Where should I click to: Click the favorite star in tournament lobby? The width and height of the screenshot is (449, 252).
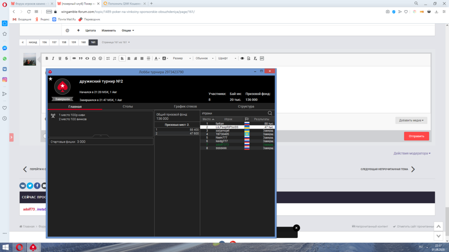(x=50, y=78)
